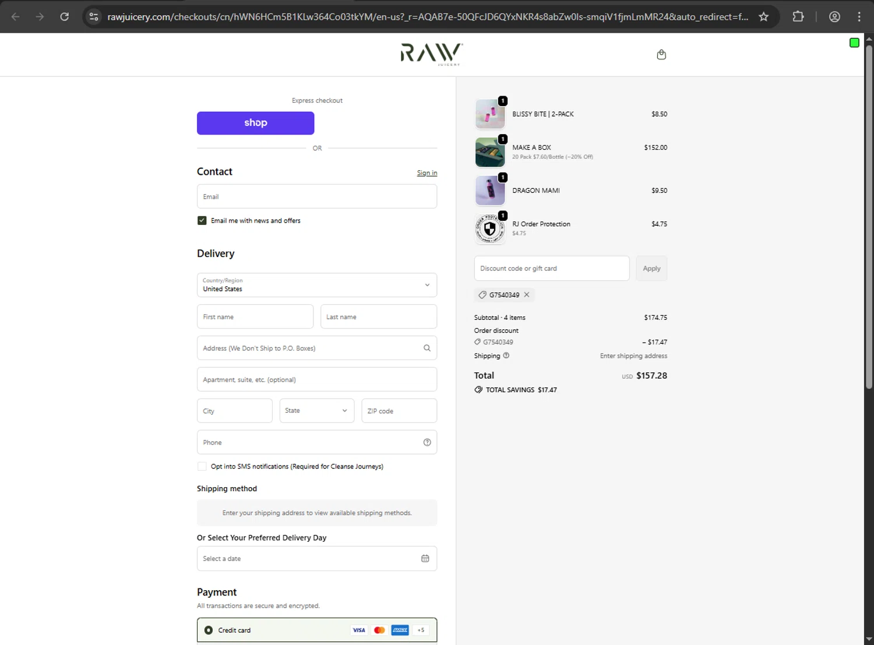Click the Select a date field
Image resolution: width=874 pixels, height=645 pixels.
click(317, 558)
